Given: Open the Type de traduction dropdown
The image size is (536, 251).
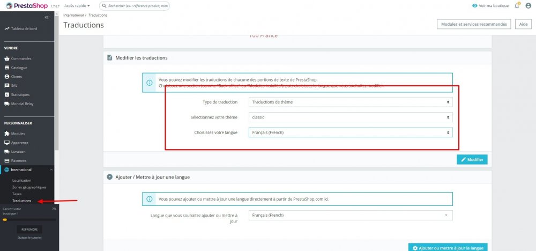Looking at the screenshot, I should 351,102.
